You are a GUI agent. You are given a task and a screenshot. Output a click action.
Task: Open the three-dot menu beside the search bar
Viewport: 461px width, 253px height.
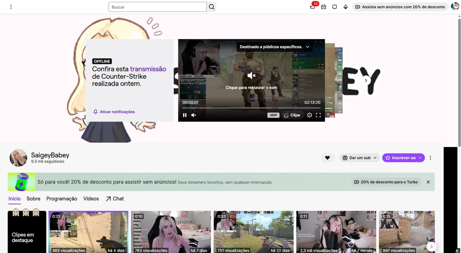(11, 7)
